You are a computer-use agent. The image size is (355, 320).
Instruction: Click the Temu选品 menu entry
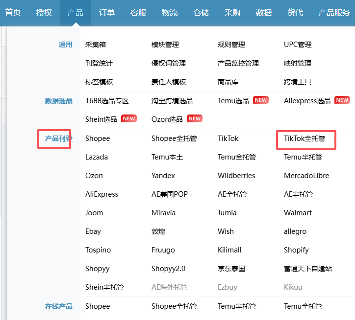(233, 101)
